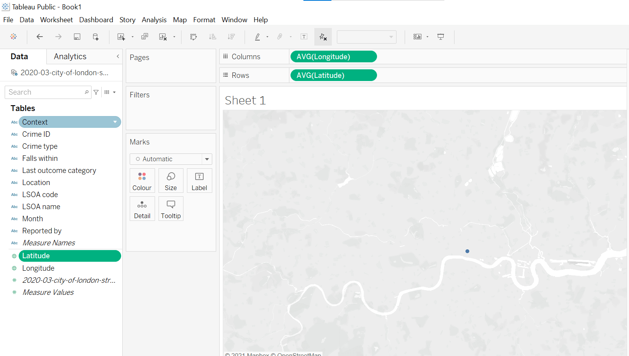This screenshot has width=629, height=356.
Task: Open the Size marks card
Action: tap(171, 181)
